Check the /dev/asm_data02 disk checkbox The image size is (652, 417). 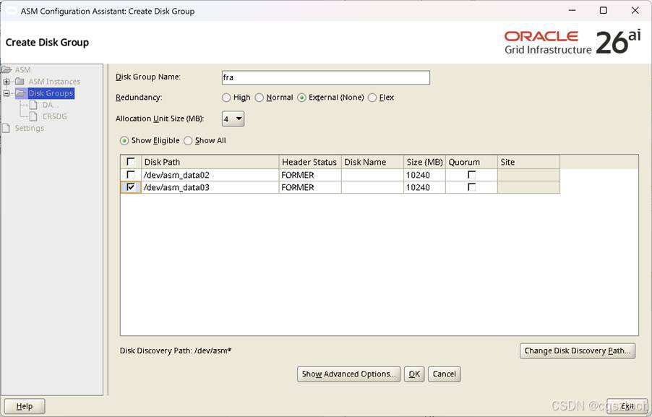pos(131,175)
